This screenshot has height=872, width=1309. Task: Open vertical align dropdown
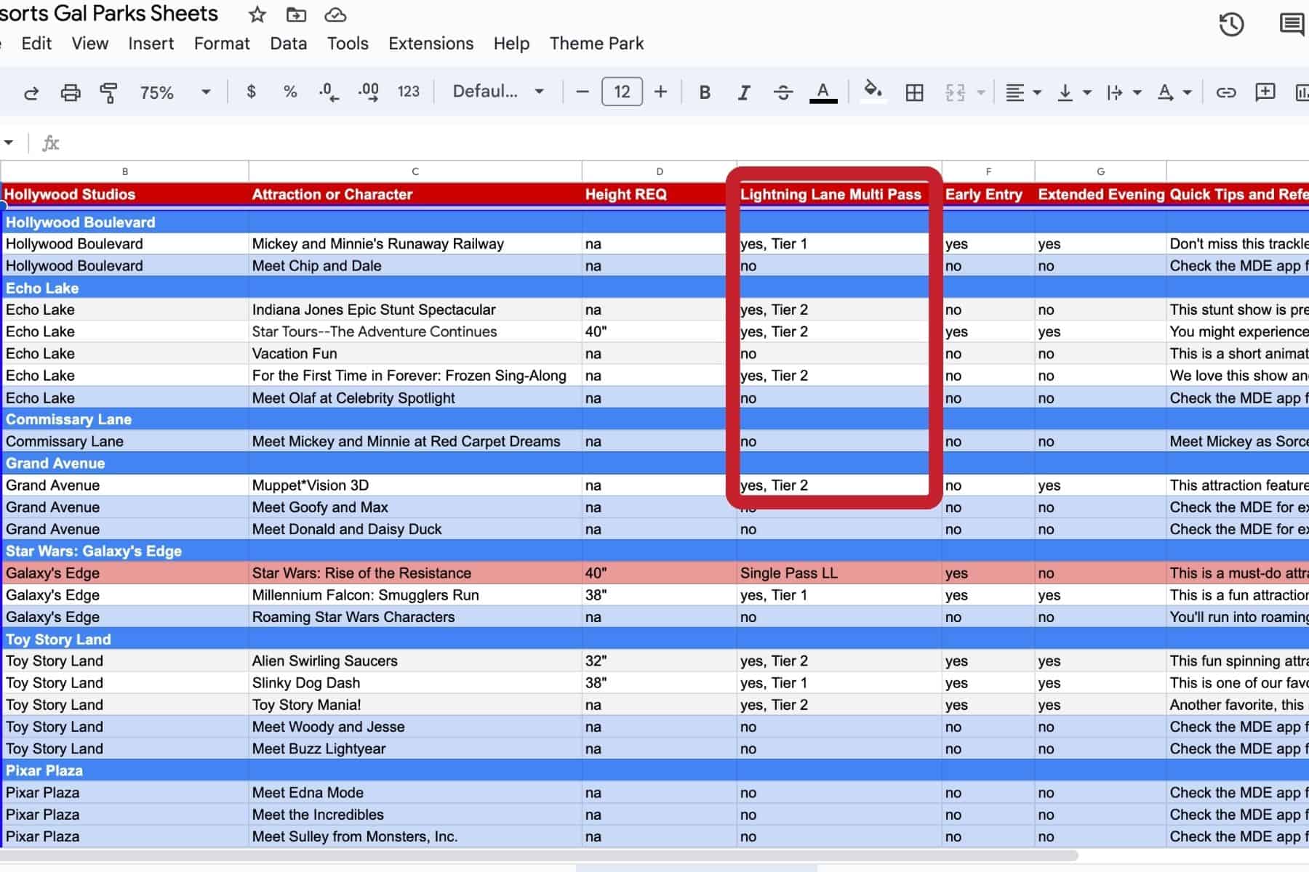click(1074, 92)
